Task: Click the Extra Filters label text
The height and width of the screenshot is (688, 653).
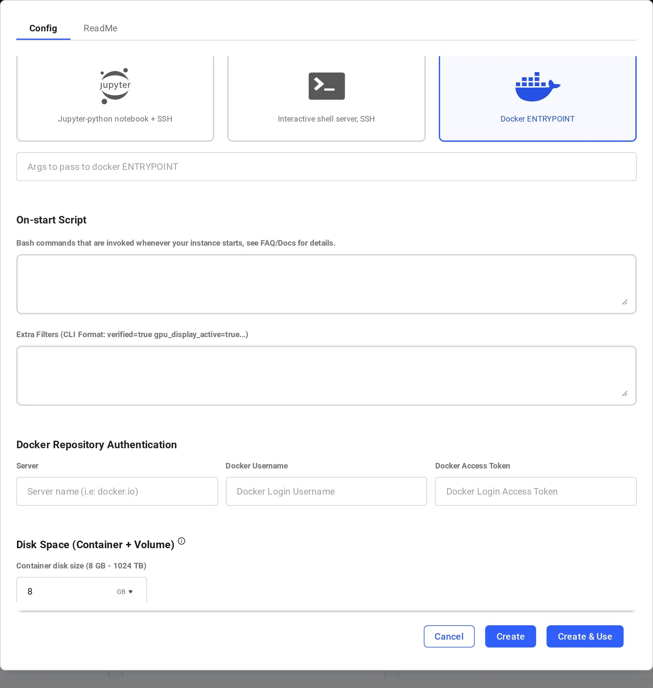Action: click(132, 335)
